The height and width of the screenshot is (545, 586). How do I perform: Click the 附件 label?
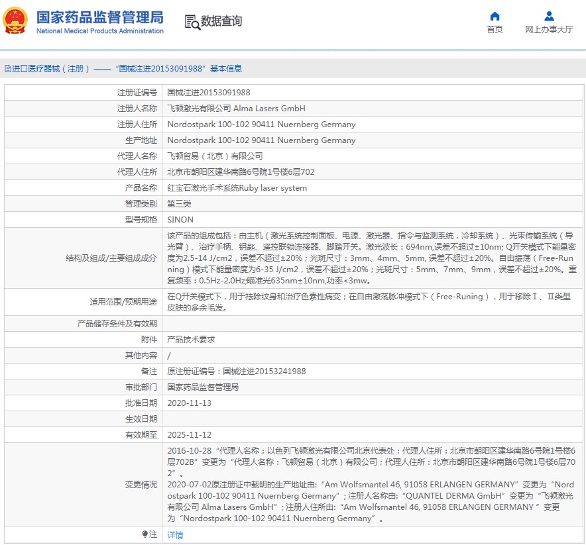pos(148,340)
